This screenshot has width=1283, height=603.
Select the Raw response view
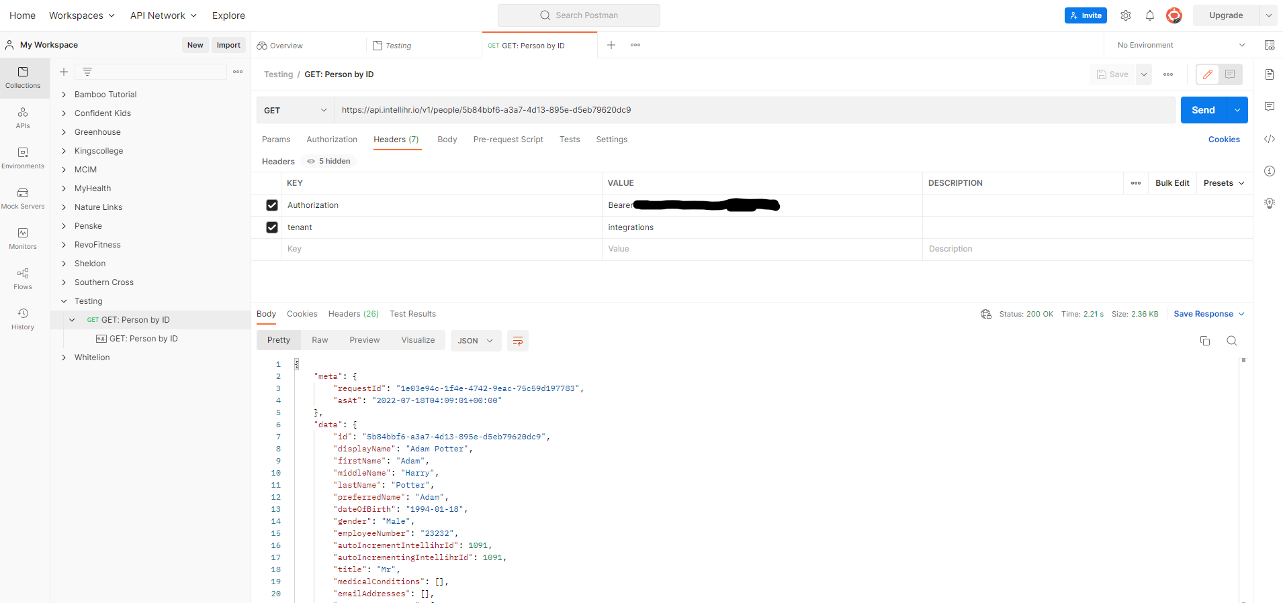tap(320, 340)
